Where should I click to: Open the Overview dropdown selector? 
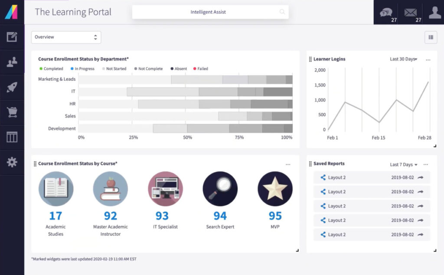pos(66,37)
